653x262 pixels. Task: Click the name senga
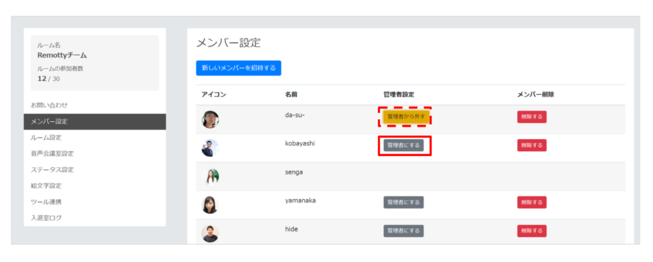(x=293, y=172)
